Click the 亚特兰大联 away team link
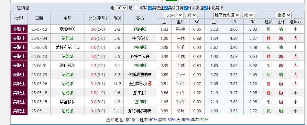This screenshot has width=307, height=125. click(x=140, y=56)
